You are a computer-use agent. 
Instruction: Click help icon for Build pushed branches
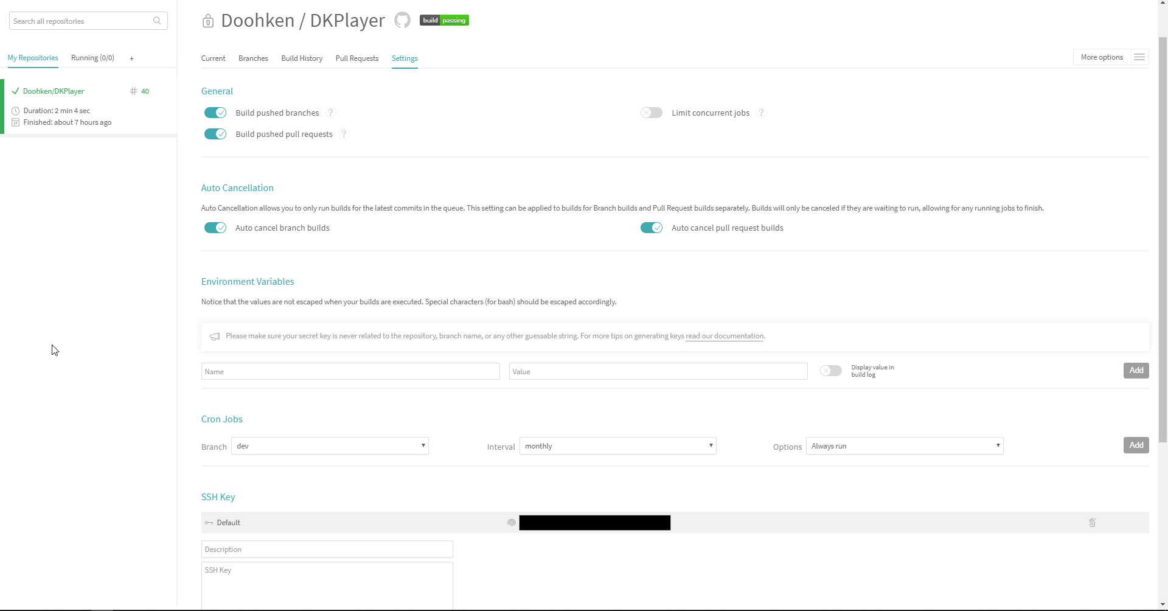click(x=331, y=113)
